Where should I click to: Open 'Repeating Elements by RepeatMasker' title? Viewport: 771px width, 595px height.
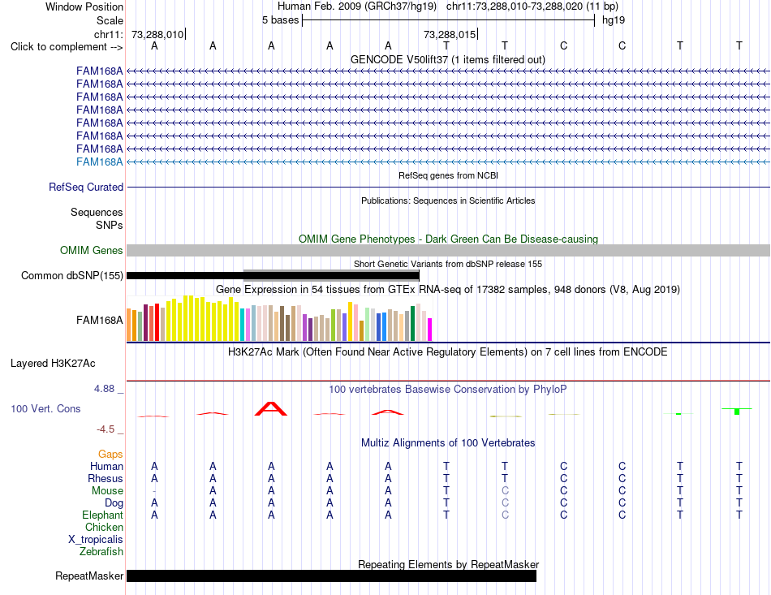[x=449, y=564]
